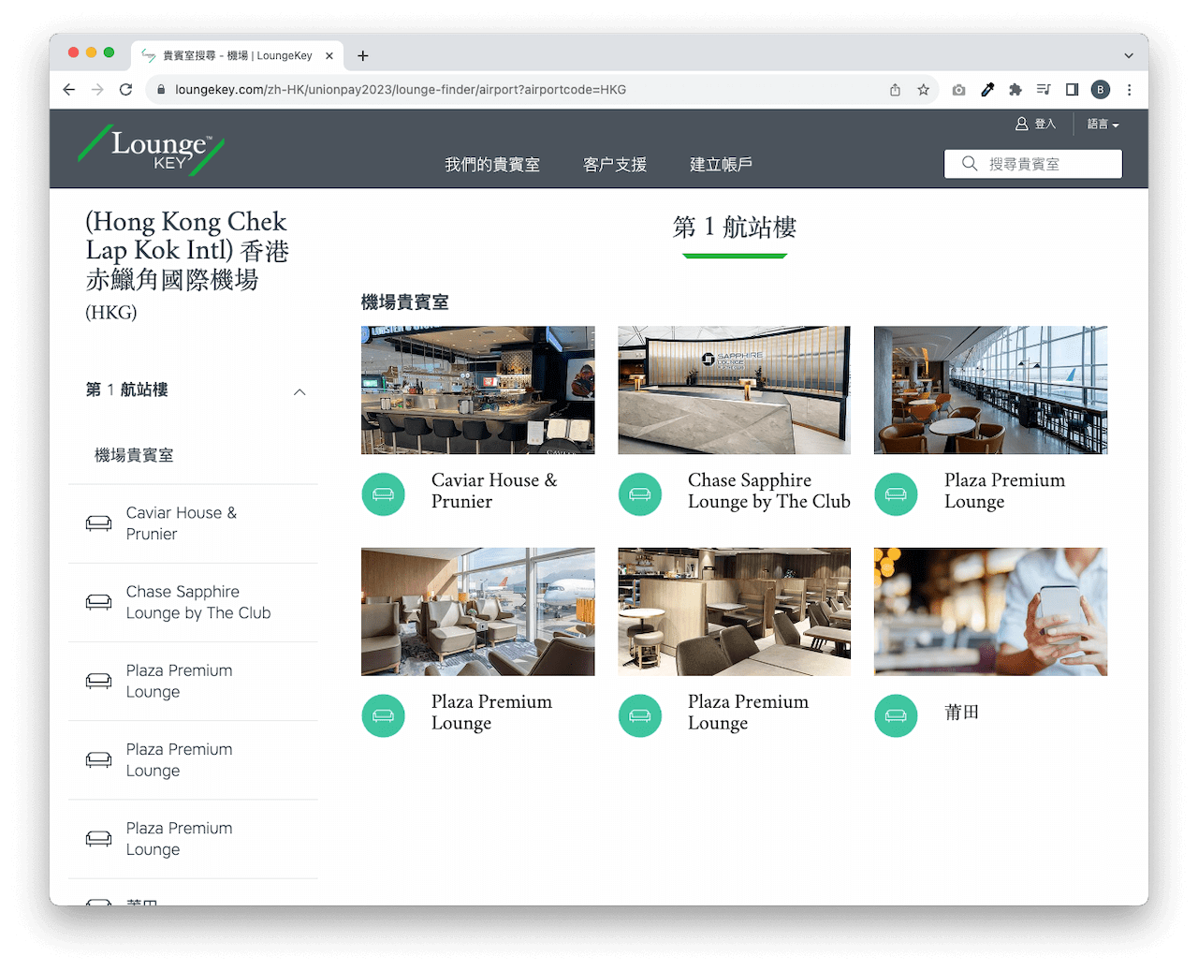Select Caviar House & Prunier in sidebar
The image size is (1198, 971).
click(x=182, y=523)
